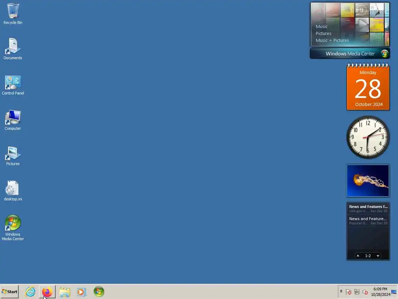The width and height of the screenshot is (398, 299).
Task: Select the Documents desktop shortcut
Action: (x=13, y=49)
